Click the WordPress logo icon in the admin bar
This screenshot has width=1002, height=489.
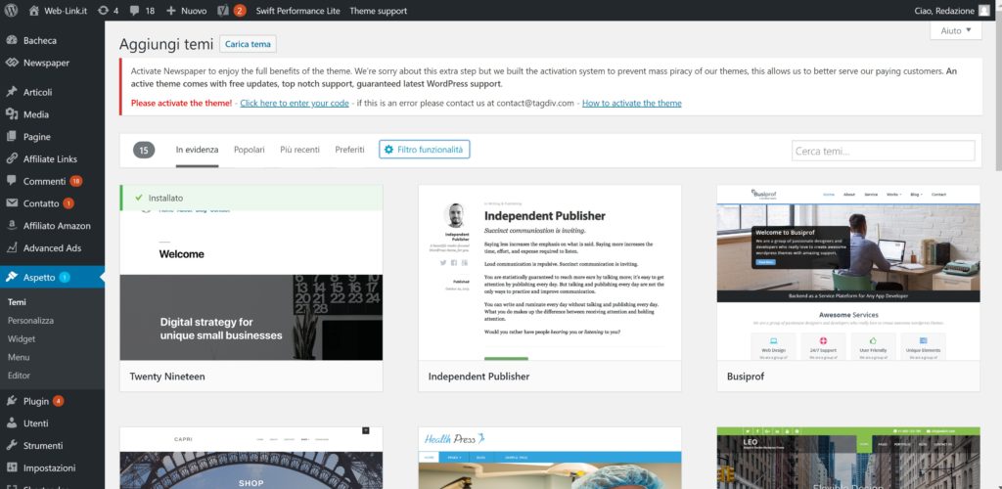coord(11,10)
